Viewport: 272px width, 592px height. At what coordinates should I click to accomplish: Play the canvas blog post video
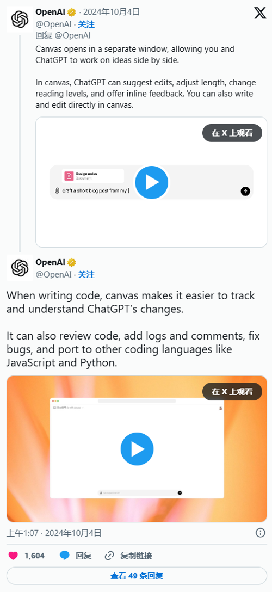pos(152,182)
